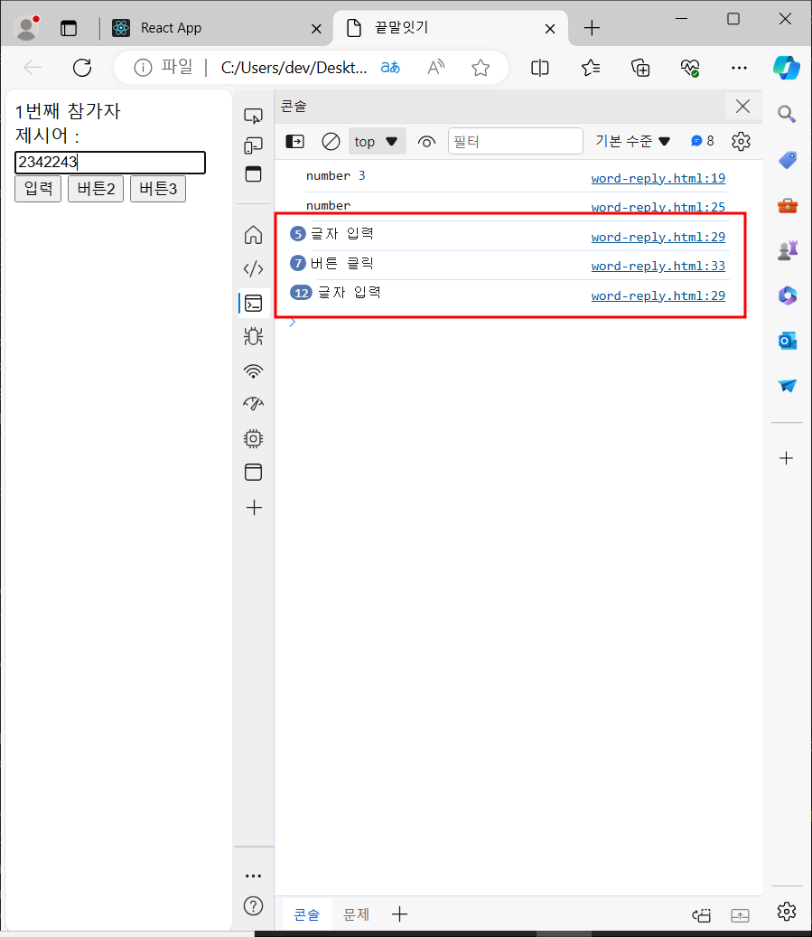Open the tools briefcase sidebar icon

click(787, 206)
